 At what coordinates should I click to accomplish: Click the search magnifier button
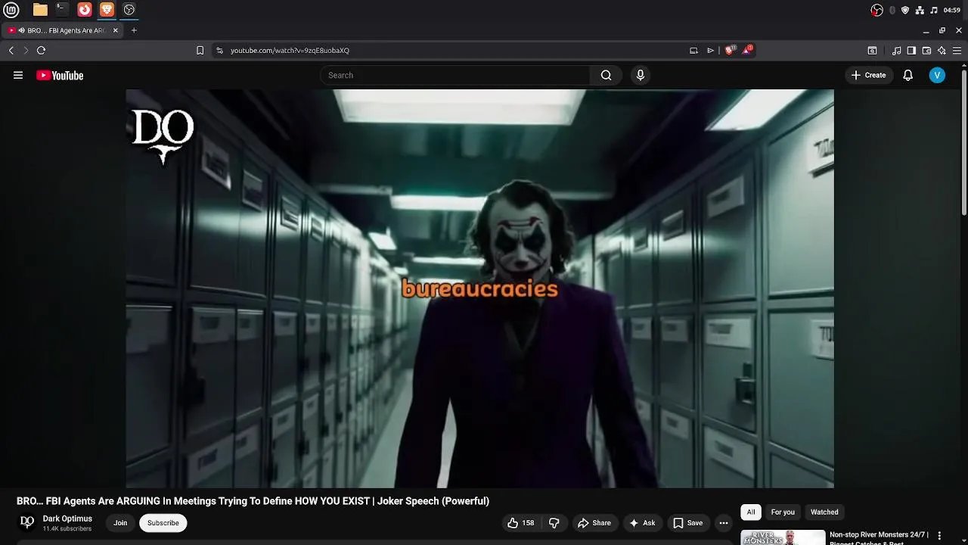[x=606, y=75]
